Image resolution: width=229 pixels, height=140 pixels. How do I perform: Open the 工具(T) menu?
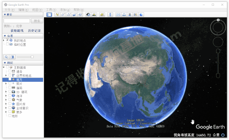coord(51,10)
